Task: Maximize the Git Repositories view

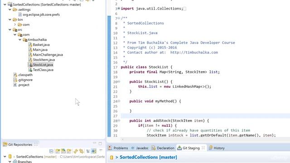Action: coord(100,143)
